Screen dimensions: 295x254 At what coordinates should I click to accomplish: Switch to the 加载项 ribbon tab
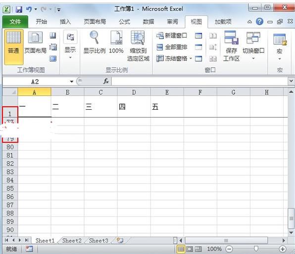(223, 22)
